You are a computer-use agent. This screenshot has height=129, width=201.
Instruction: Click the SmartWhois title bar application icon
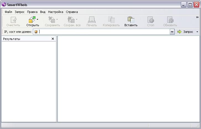[4, 4]
